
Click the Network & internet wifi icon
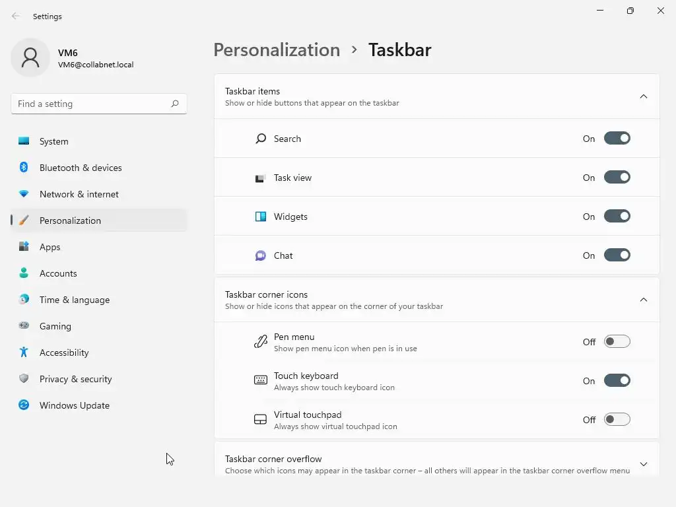tap(24, 194)
